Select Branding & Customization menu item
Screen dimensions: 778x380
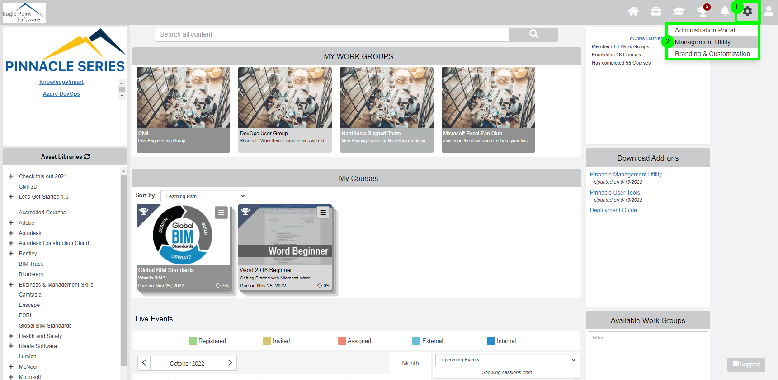tap(712, 54)
